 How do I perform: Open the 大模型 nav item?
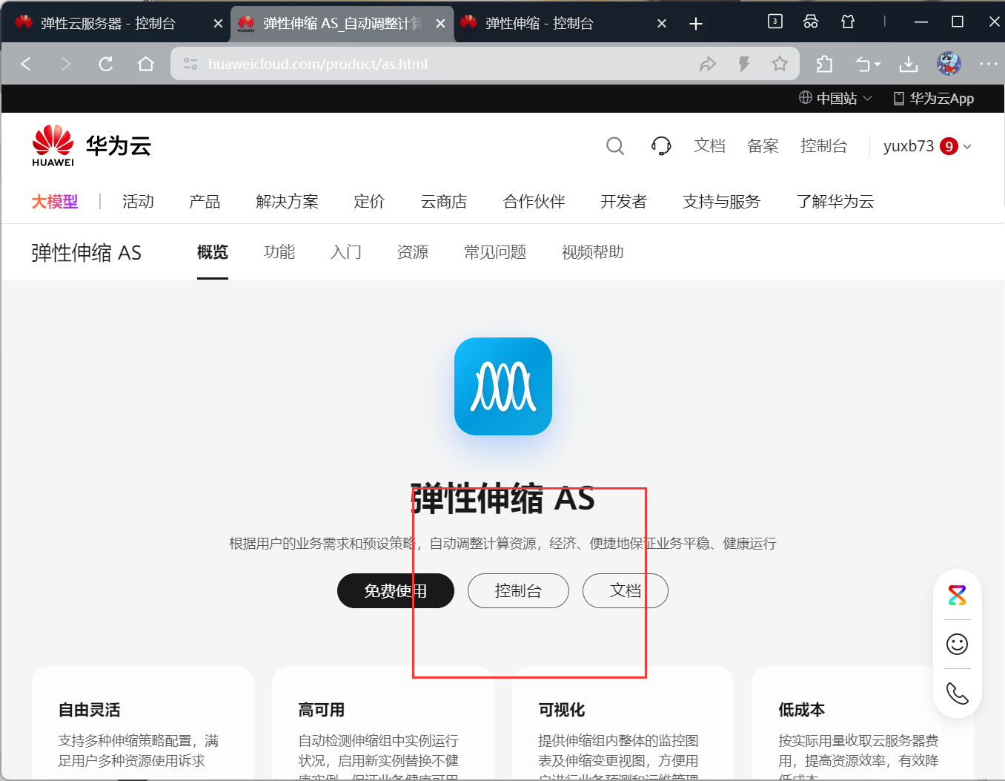tap(55, 202)
